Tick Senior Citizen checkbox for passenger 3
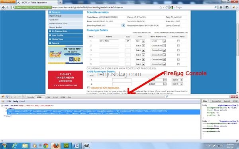This screenshot has height=149, width=239. [178, 50]
